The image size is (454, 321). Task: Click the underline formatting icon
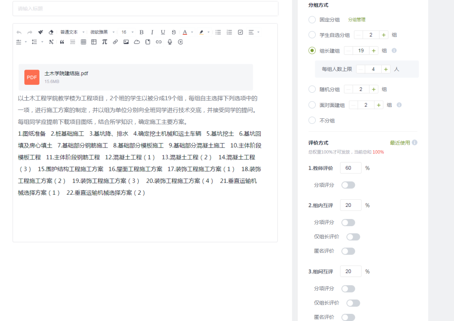click(163, 32)
